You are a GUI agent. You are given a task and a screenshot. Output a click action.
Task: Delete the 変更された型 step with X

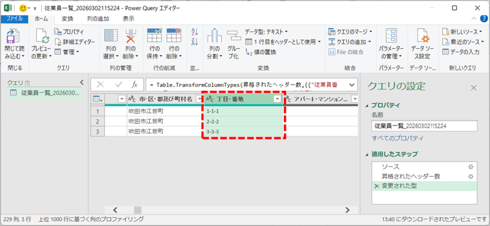coord(377,186)
